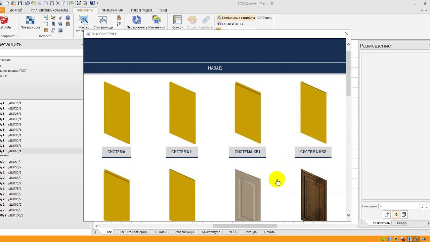
Task: Open the Столешницы sheet tab
Action: click(184, 232)
